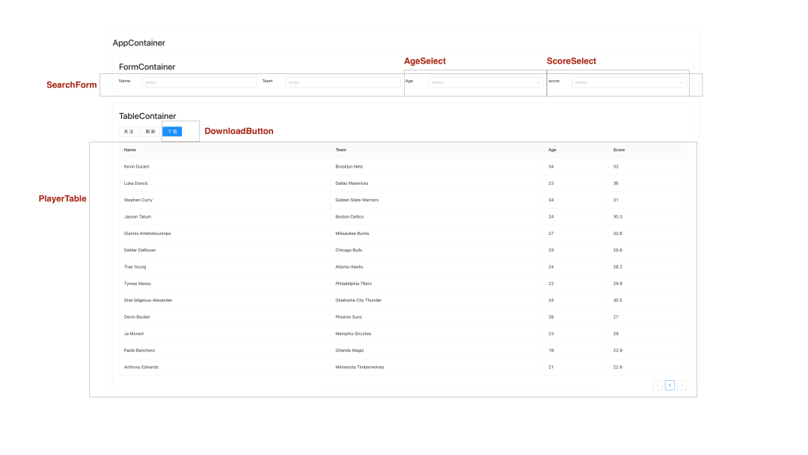Go to the next table page
This screenshot has height=455, width=808.
click(682, 385)
